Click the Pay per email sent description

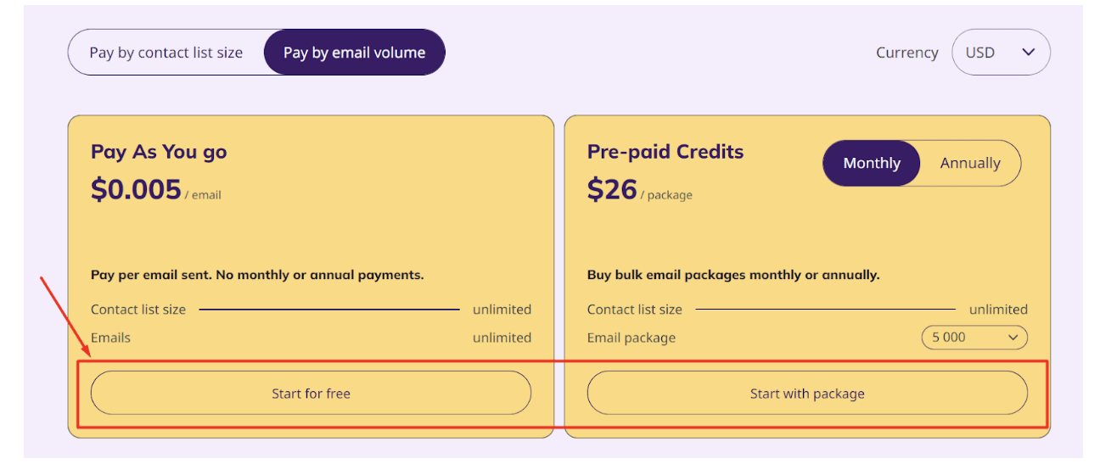[x=257, y=275]
